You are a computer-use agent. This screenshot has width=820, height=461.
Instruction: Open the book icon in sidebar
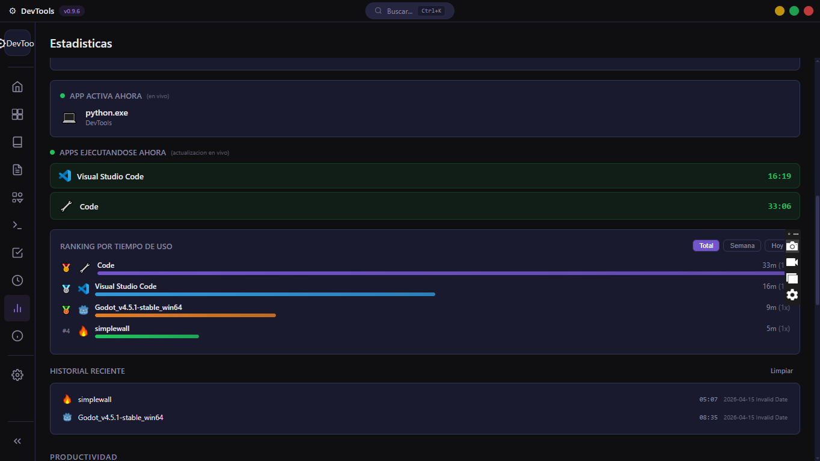coord(17,142)
